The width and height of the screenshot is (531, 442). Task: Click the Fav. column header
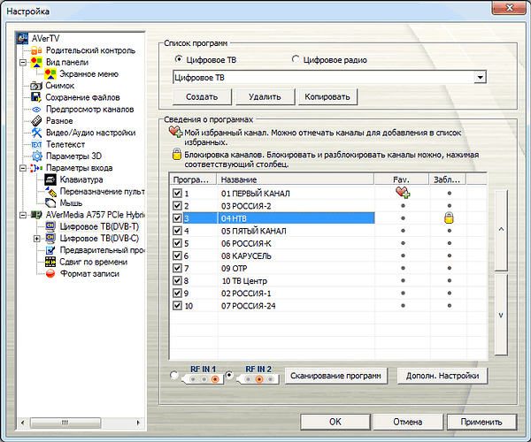tap(401, 179)
